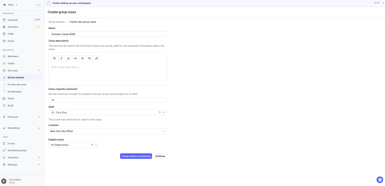Viewport: 385px width, 186px height.
Task: Click the Finances dollar icon
Action: coord(4,117)
